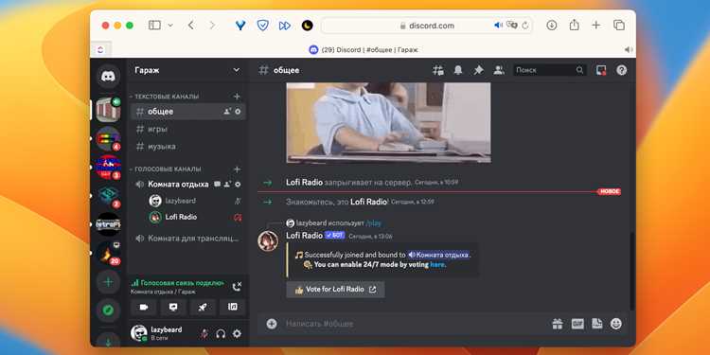Screen dimensions: 710x355
Task: Toggle Safari sidebar button
Action: pyautogui.click(x=155, y=26)
